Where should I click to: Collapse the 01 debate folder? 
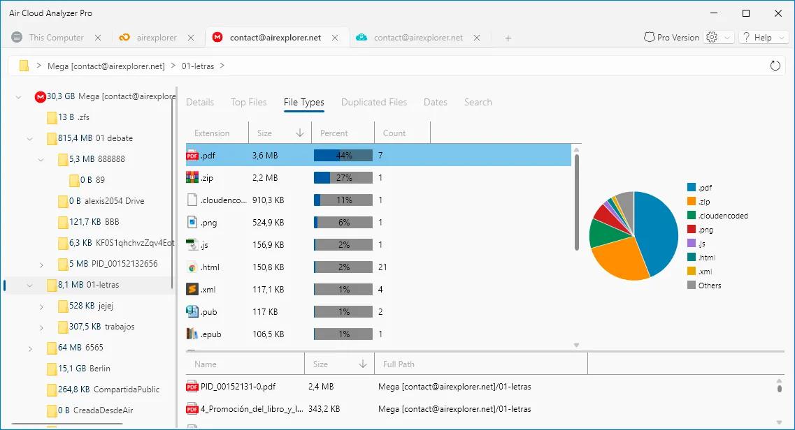coord(30,139)
